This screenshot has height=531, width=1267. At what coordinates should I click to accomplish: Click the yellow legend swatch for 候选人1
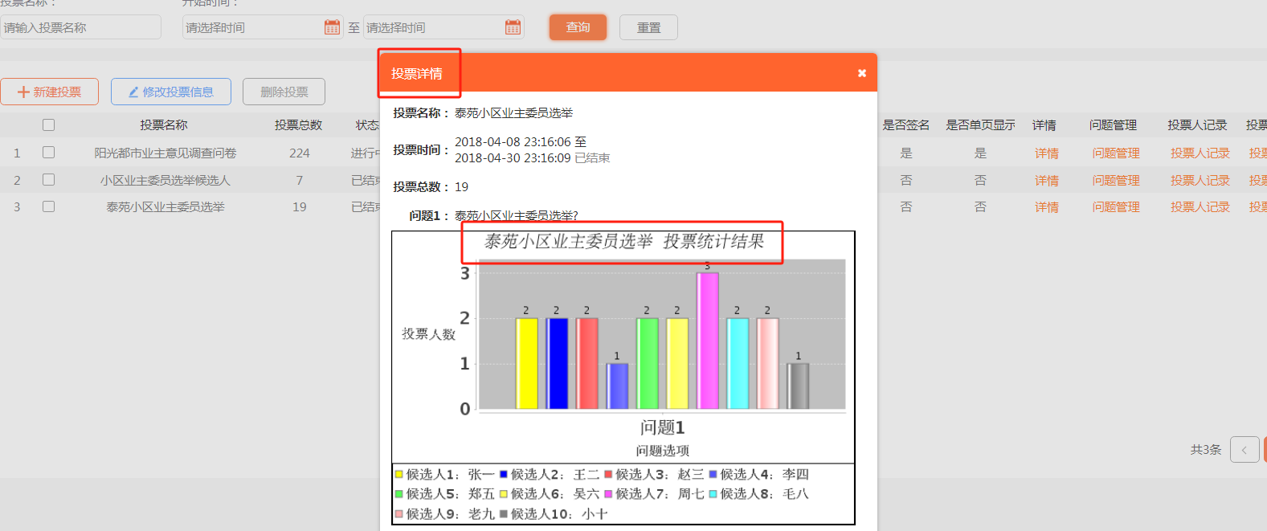click(x=398, y=475)
